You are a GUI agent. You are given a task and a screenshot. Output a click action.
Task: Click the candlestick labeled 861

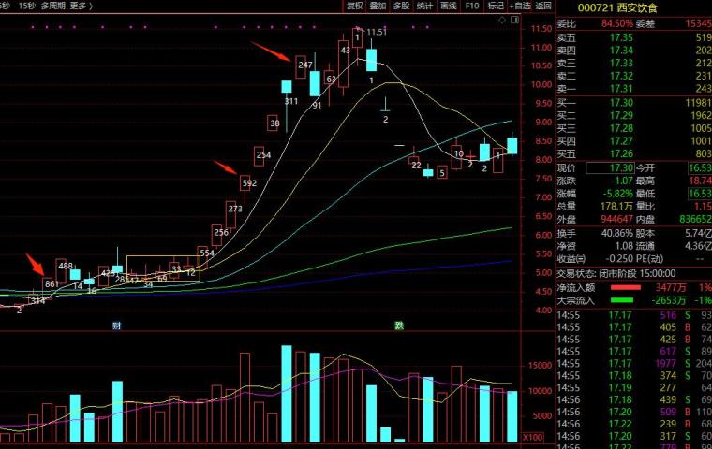[48, 286]
